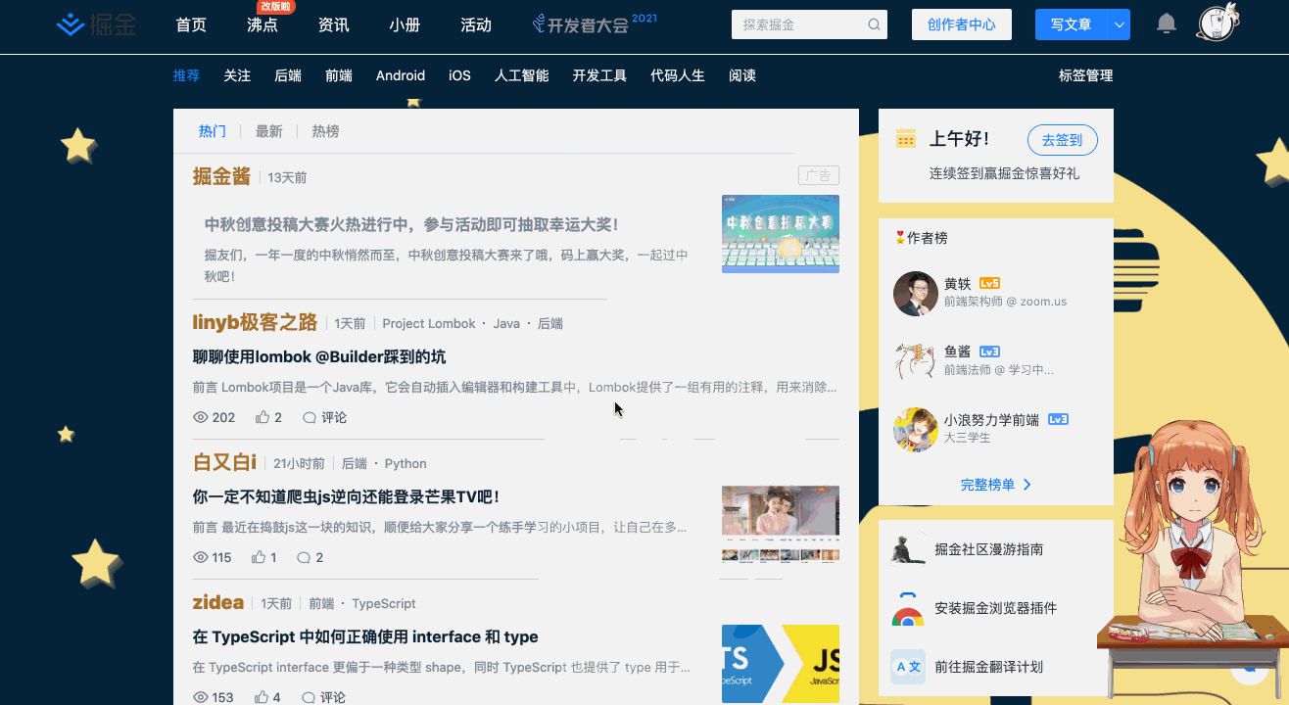Open the 资讯 nav item

pos(334,25)
